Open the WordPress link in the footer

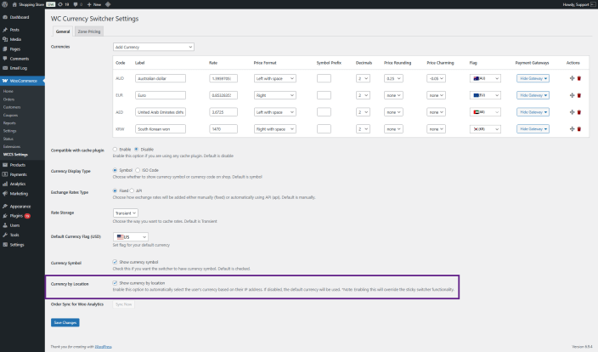point(104,347)
